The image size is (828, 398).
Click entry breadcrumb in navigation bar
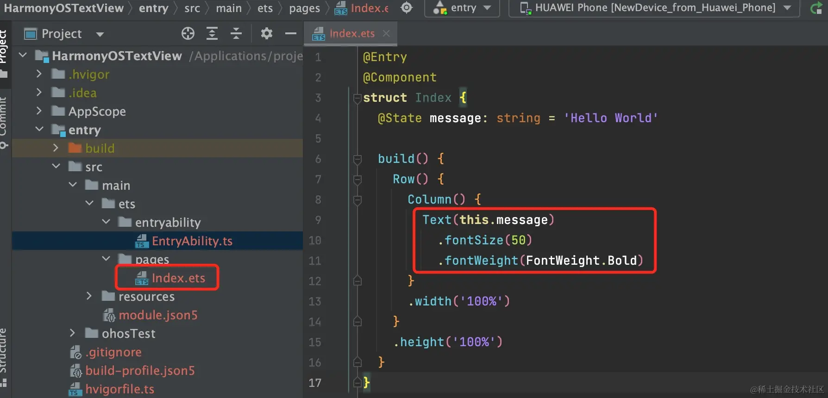[x=153, y=8]
